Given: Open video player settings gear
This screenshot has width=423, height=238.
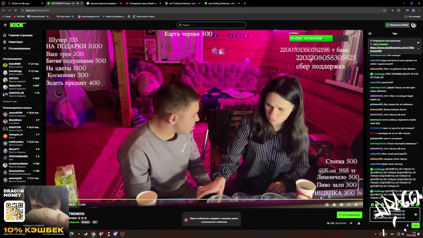Looking at the screenshot, I should point(356,205).
